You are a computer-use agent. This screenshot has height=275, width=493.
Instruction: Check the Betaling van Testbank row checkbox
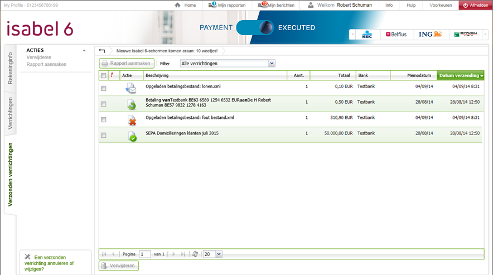(103, 104)
